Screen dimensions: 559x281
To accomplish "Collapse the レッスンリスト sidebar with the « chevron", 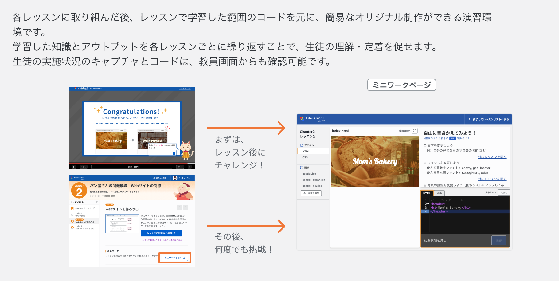I will (96, 202).
